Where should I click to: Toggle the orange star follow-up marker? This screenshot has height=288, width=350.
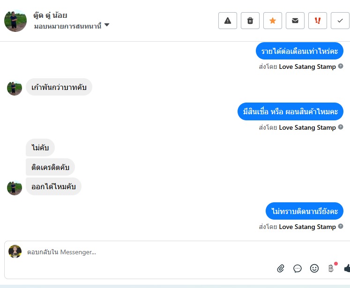(273, 21)
